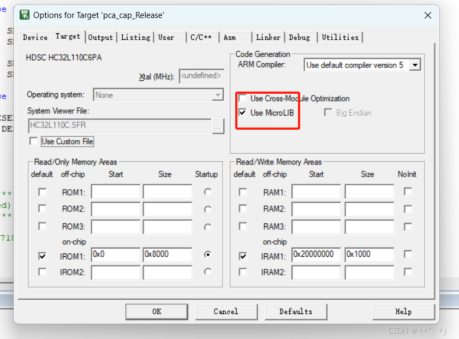Image resolution: width=459 pixels, height=339 pixels.
Task: Enable Use Cross-Module Optimization checkbox
Action: tap(242, 98)
